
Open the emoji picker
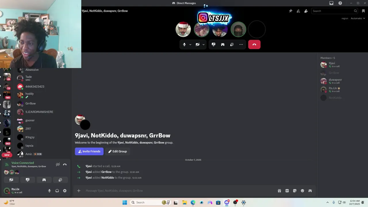click(x=302, y=191)
